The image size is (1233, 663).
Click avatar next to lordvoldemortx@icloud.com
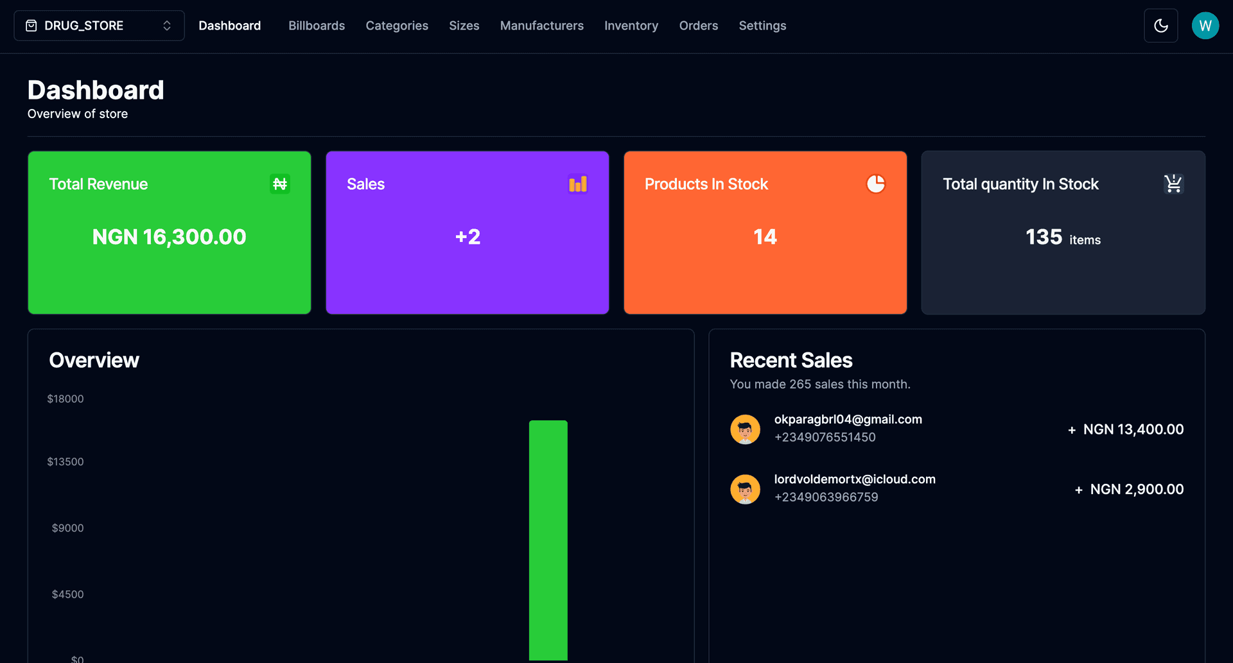click(x=745, y=489)
